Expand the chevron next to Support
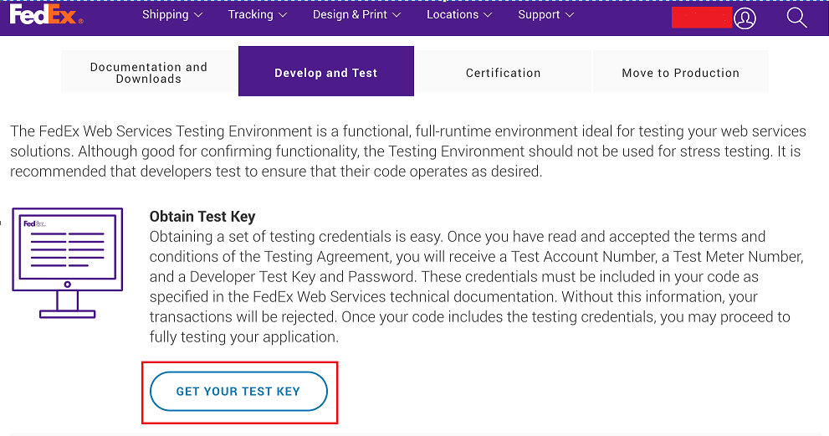 click(x=570, y=15)
